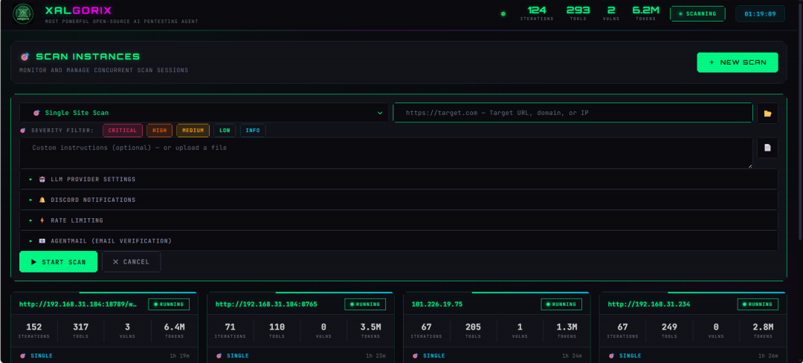Click the target URL input field

click(573, 113)
